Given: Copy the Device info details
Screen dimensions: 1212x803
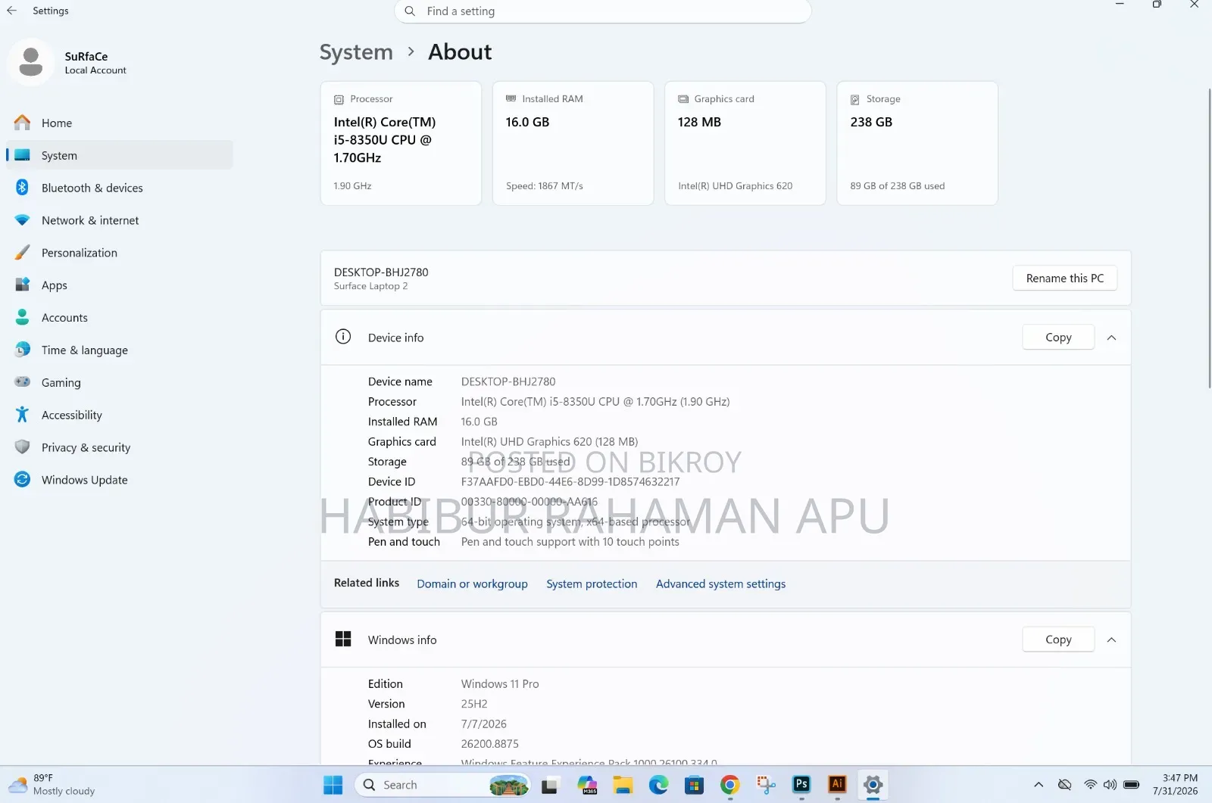Looking at the screenshot, I should click(x=1058, y=338).
